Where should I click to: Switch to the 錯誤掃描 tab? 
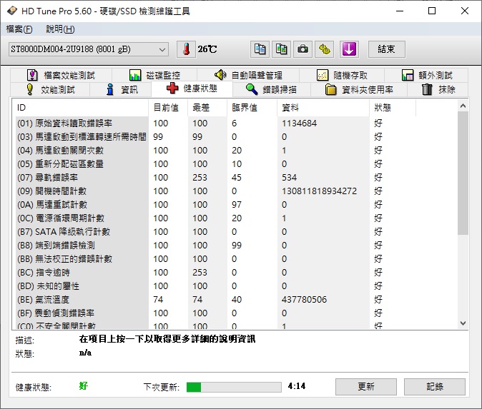272,90
